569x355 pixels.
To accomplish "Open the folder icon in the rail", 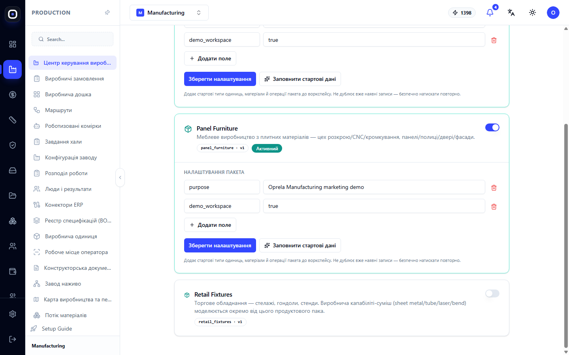I will point(13,196).
